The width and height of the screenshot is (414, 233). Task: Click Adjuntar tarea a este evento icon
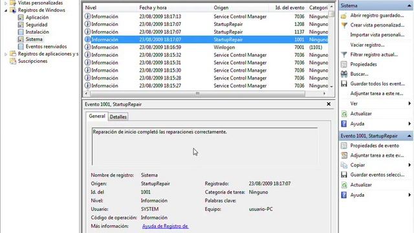pyautogui.click(x=344, y=155)
